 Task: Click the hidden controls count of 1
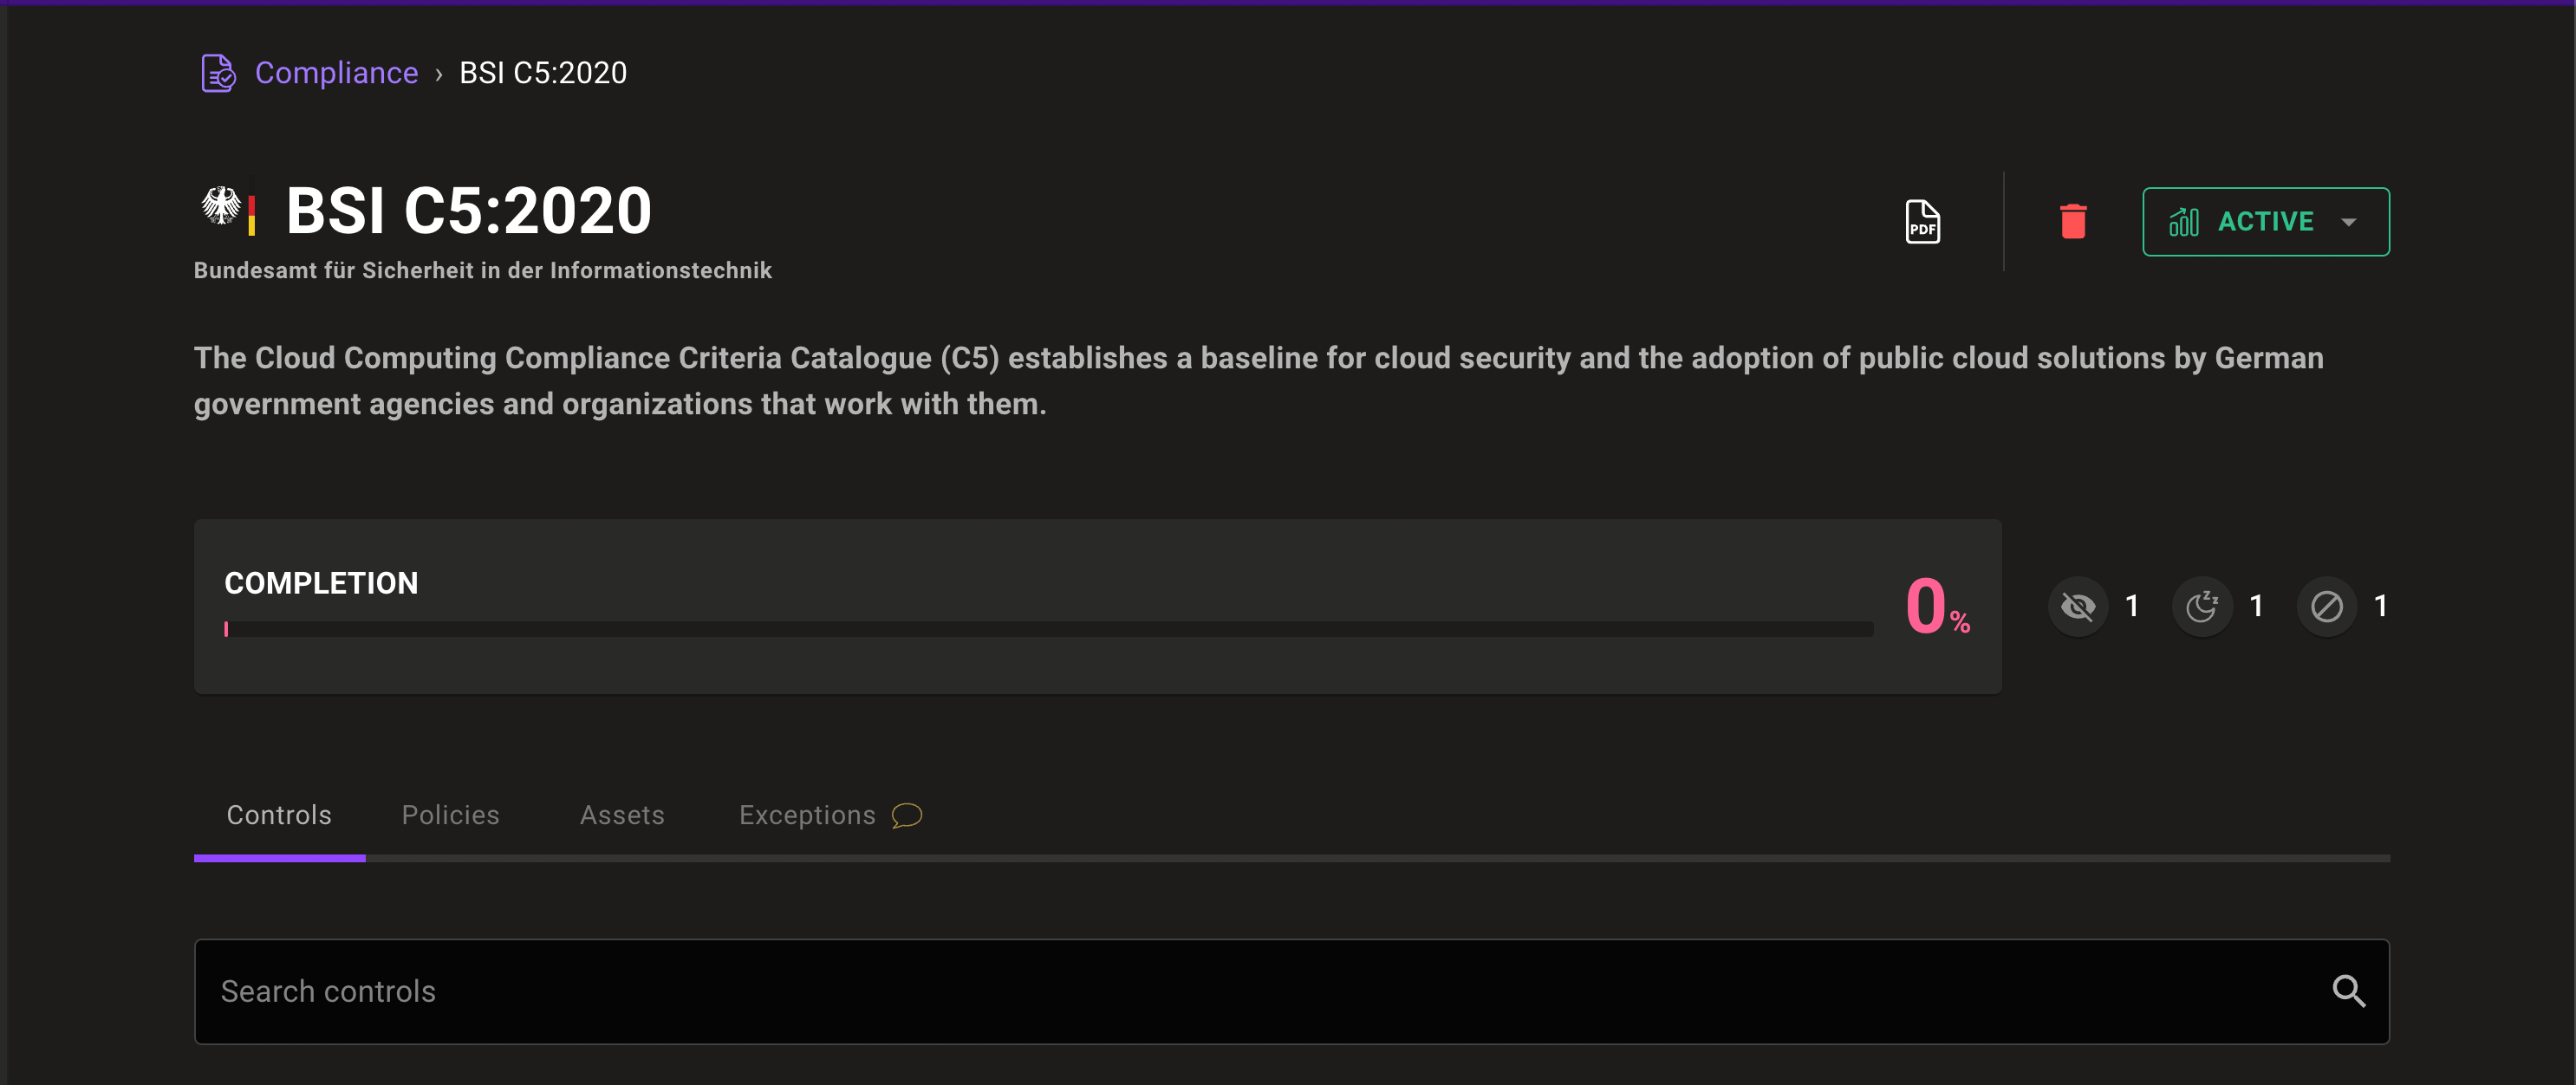click(x=2132, y=606)
